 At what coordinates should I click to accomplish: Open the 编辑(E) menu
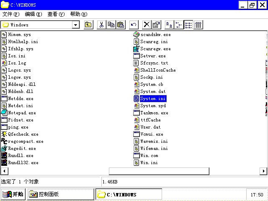point(33,14)
